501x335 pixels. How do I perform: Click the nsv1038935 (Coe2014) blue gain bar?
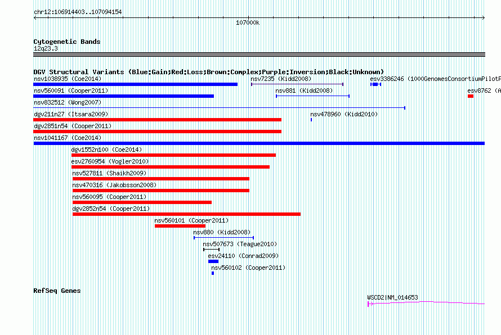tap(136, 84)
